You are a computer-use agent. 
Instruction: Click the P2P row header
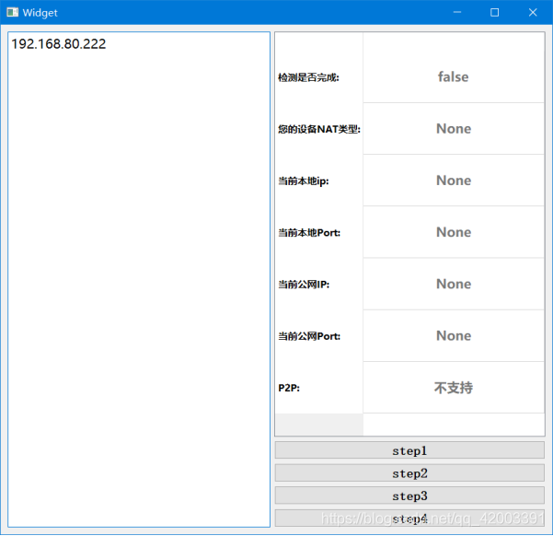[x=318, y=388]
